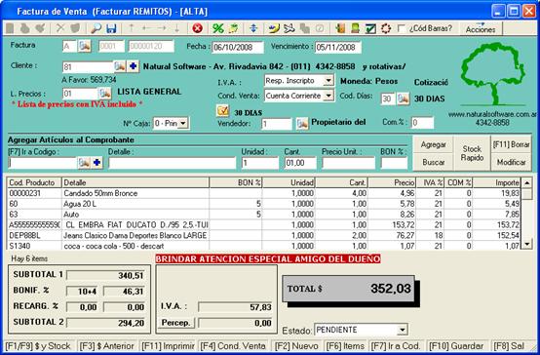
Task: Enable the ¿Cód Barras? checkbox
Action: (401, 28)
